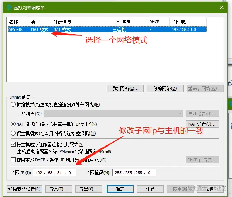Click the 子网掩码 input field
The width and height of the screenshot is (232, 197).
click(134, 173)
